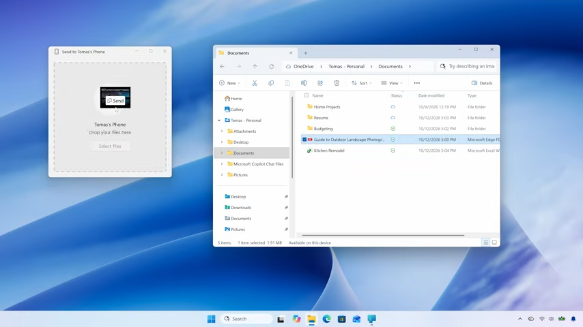This screenshot has width=583, height=327.
Task: Click the Cut scissors icon in toolbar
Action: pyautogui.click(x=255, y=83)
